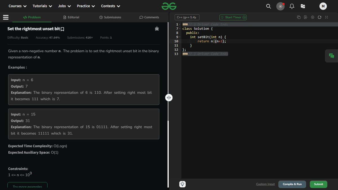Click the language translate icon
The width and height of the screenshot is (338, 190).
point(303,6)
